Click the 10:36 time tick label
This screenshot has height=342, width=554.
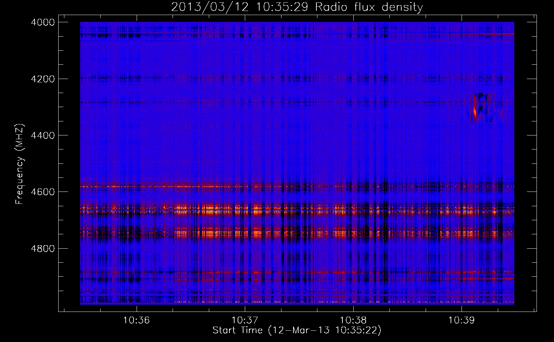(137, 320)
